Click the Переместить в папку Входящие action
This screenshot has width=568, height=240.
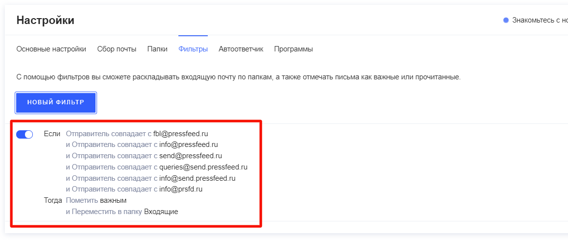[122, 212]
